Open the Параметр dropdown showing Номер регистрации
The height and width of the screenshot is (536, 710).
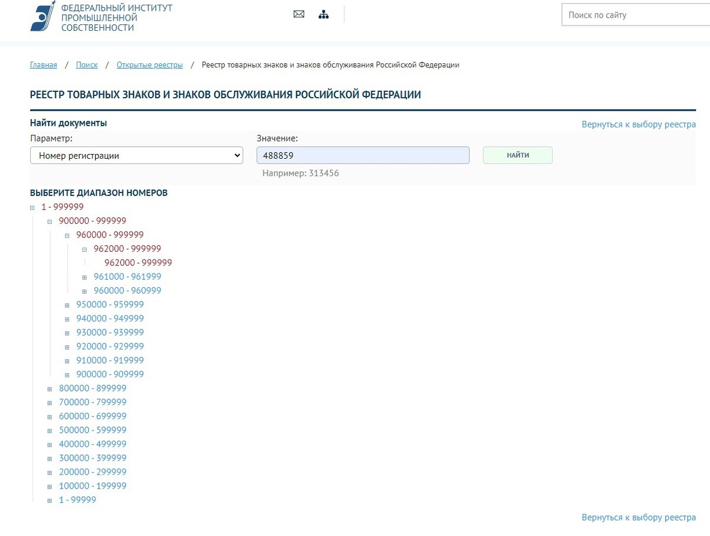tap(136, 155)
